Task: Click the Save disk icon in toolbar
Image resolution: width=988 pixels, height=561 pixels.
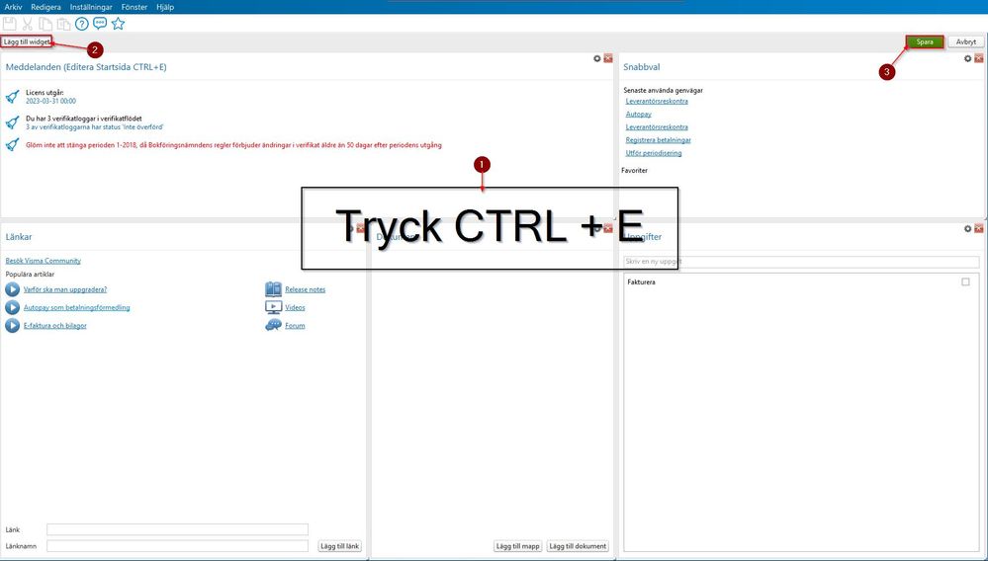Action: click(x=10, y=24)
